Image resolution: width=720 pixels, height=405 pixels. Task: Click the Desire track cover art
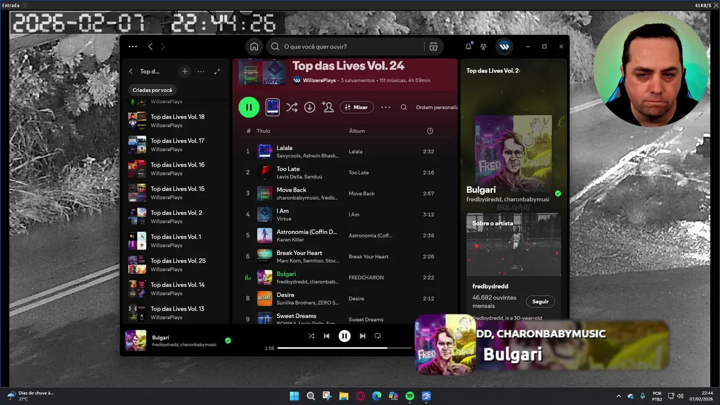(x=264, y=298)
